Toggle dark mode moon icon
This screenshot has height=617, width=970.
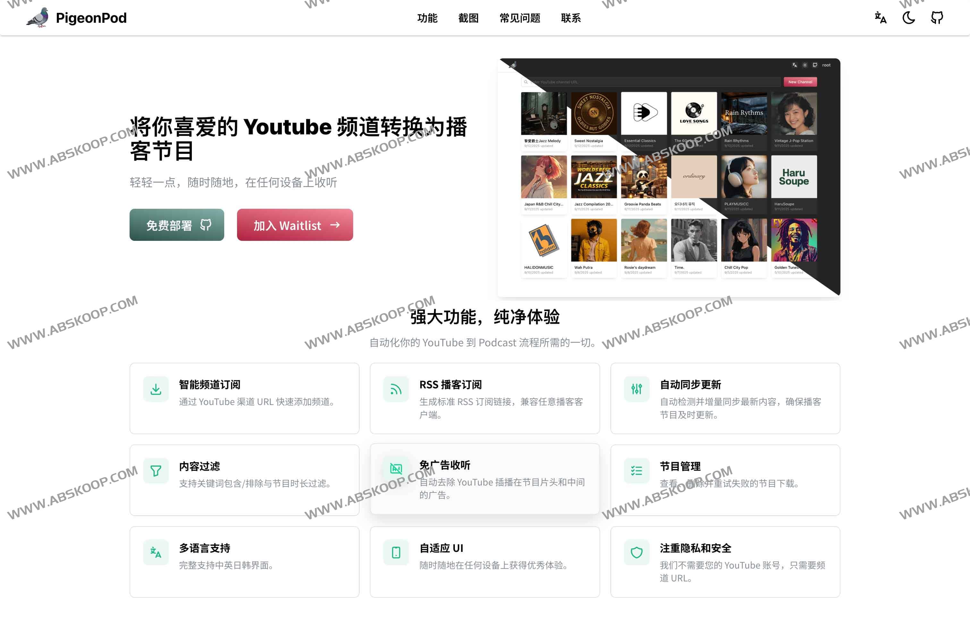pos(909,18)
